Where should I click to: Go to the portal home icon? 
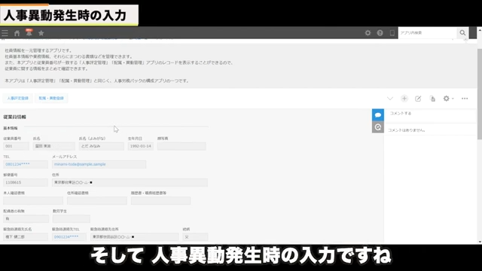click(x=17, y=33)
